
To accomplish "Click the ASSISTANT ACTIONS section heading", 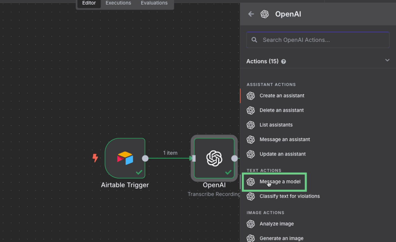I will pos(271,85).
